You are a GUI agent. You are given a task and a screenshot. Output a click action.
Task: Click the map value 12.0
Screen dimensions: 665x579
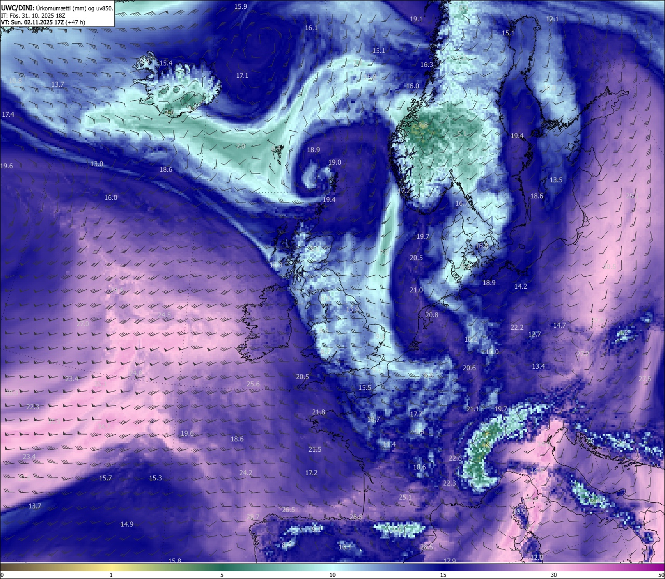(x=537, y=558)
